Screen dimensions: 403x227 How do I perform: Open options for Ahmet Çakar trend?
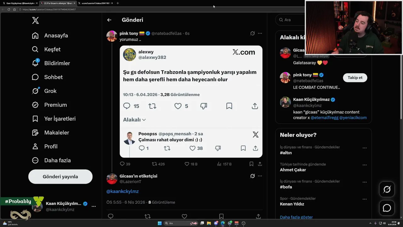[x=365, y=165]
